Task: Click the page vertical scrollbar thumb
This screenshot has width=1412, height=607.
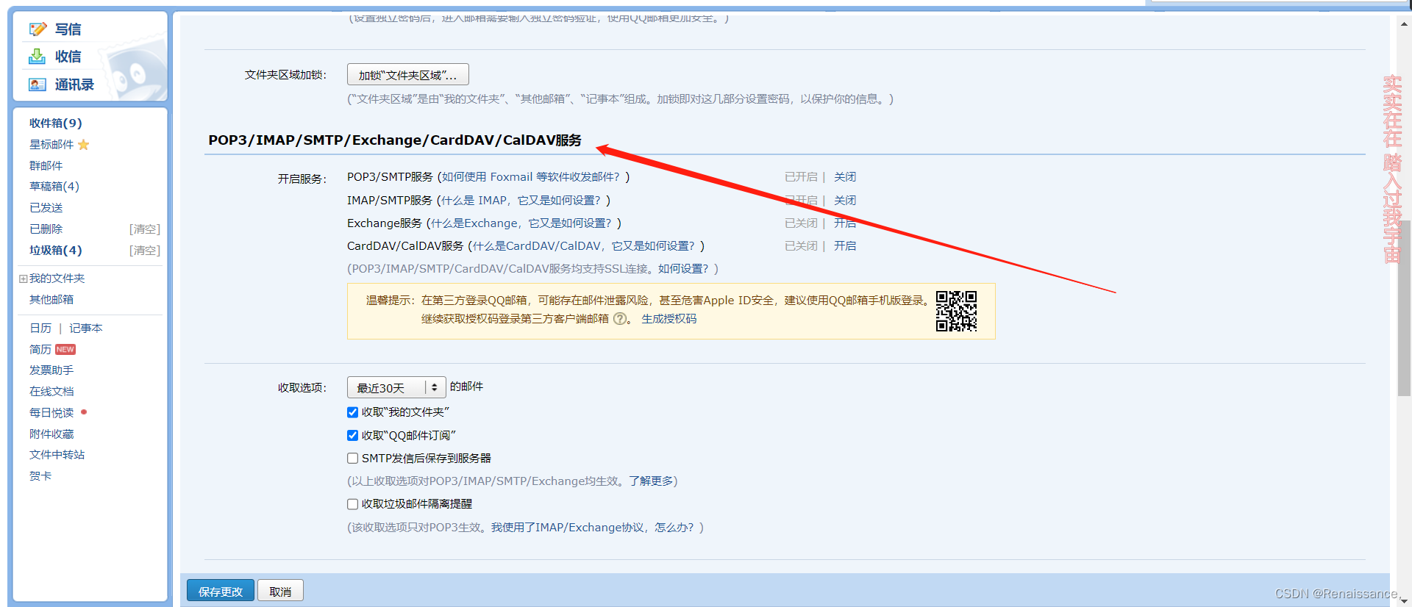Action: coord(1404,309)
